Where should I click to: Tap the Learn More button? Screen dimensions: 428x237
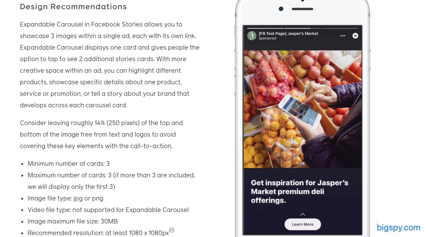[x=303, y=224]
